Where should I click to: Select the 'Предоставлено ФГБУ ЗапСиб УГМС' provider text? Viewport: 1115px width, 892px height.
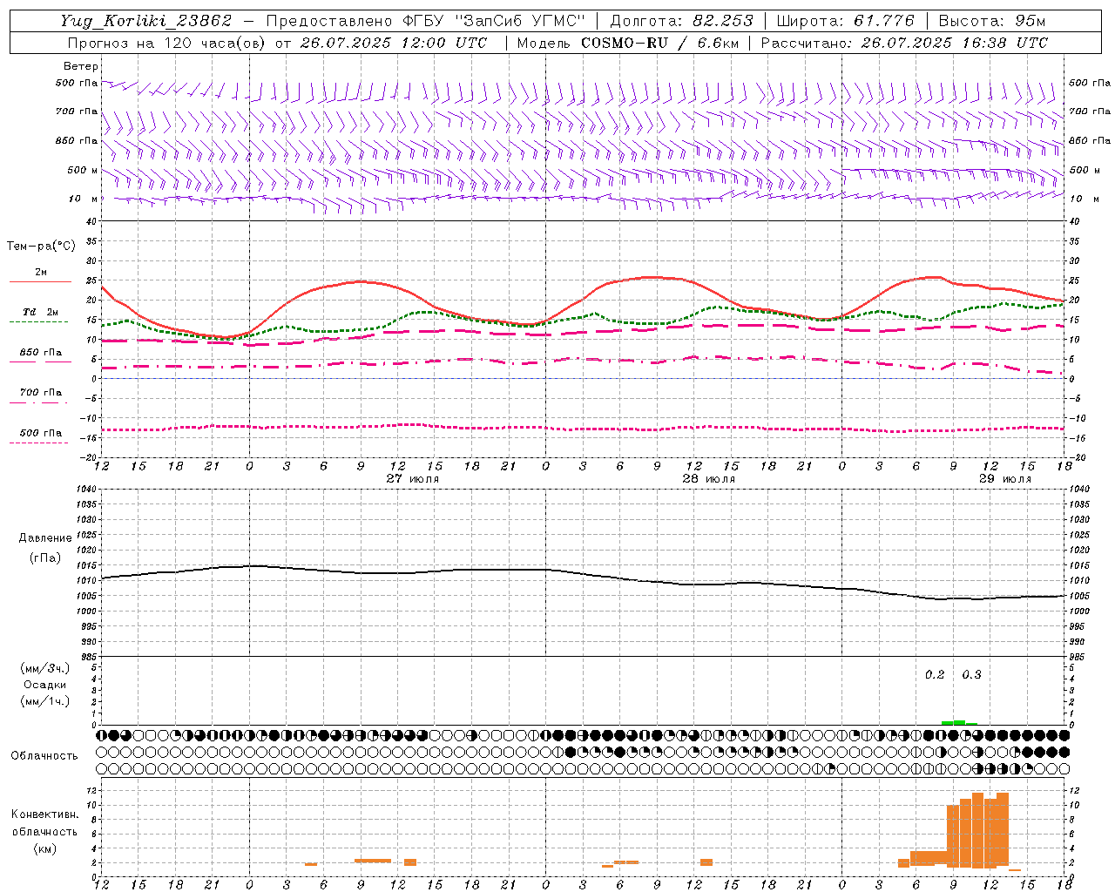426,21
